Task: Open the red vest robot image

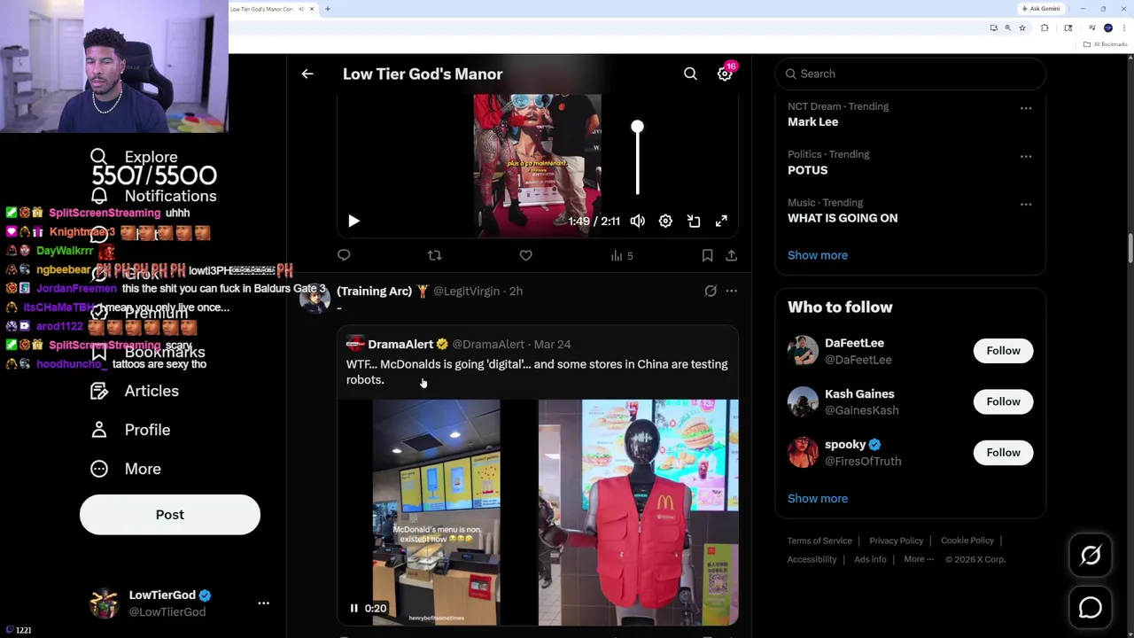Action: pyautogui.click(x=638, y=512)
